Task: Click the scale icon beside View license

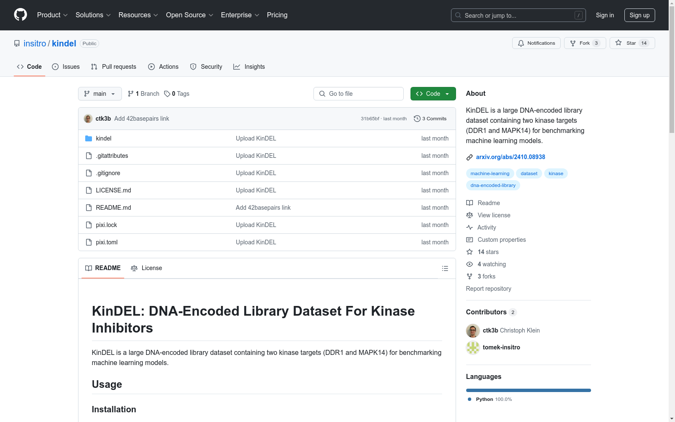Action: [470, 215]
